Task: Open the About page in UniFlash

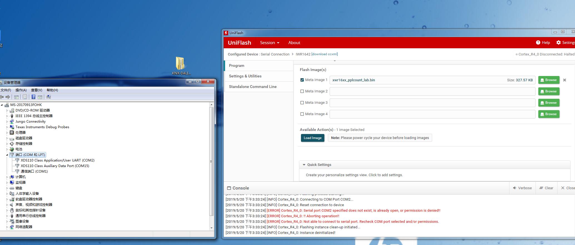Action: click(294, 42)
